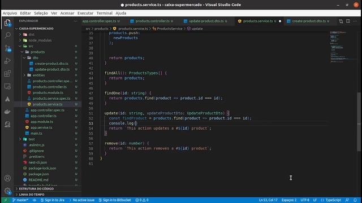Click Ln 53, Col 17 cursor position
The width and height of the screenshot is (362, 203).
coord(268,200)
